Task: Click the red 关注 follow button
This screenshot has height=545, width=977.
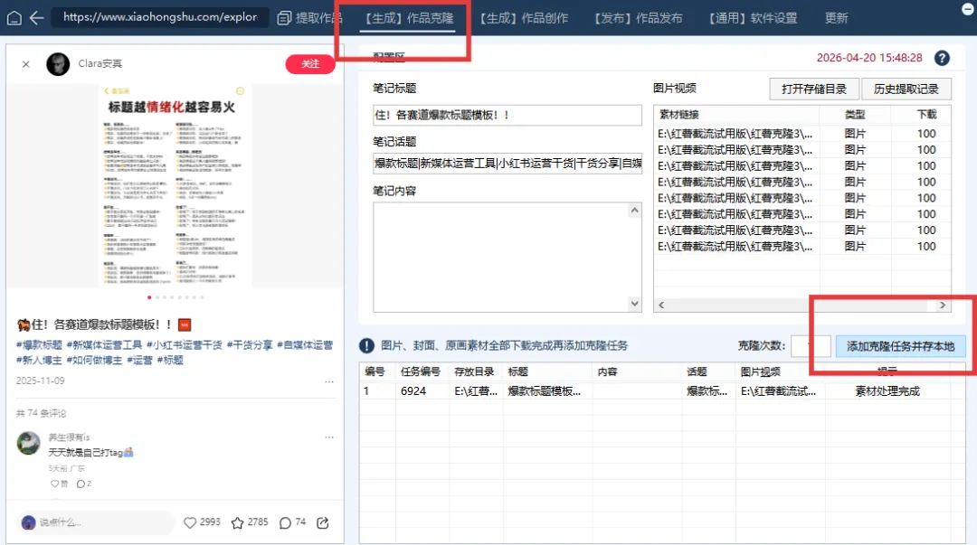Action: pos(309,64)
